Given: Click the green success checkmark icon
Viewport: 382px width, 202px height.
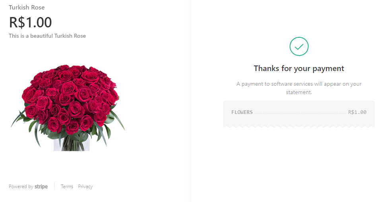Looking at the screenshot, I should 299,46.
